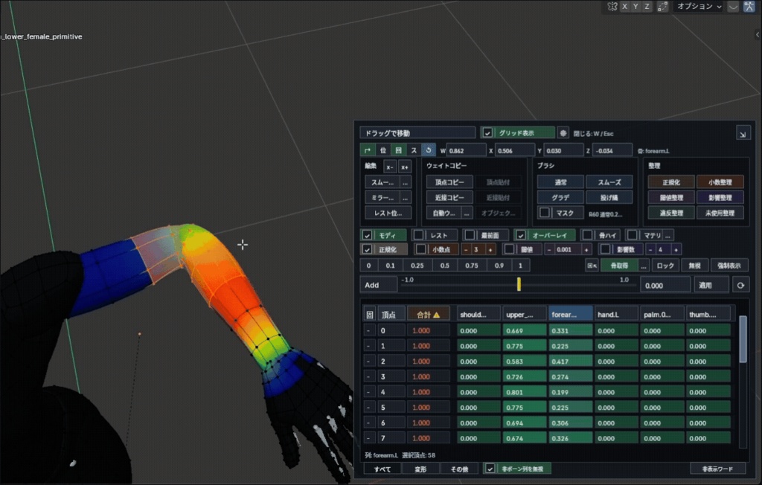Click the W value field 0.862
Viewport: 762px width, 485px height.
click(x=466, y=151)
